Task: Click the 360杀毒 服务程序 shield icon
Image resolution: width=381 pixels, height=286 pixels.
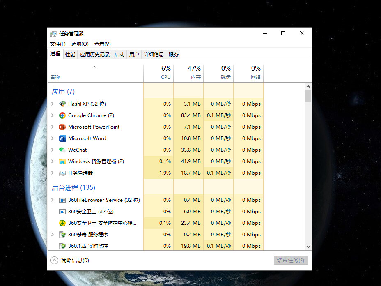Action: coord(62,235)
